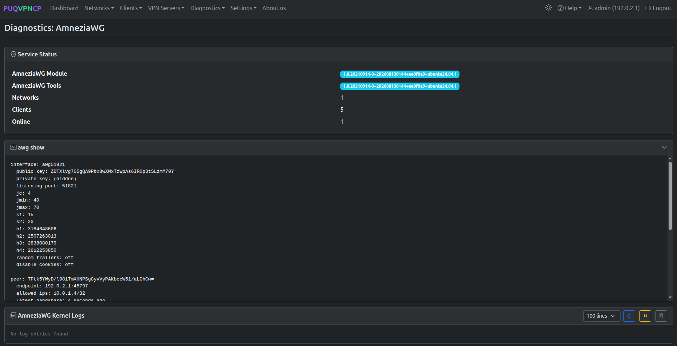Click the peer public key line
Viewport: 677px width, 346px height.
82,279
